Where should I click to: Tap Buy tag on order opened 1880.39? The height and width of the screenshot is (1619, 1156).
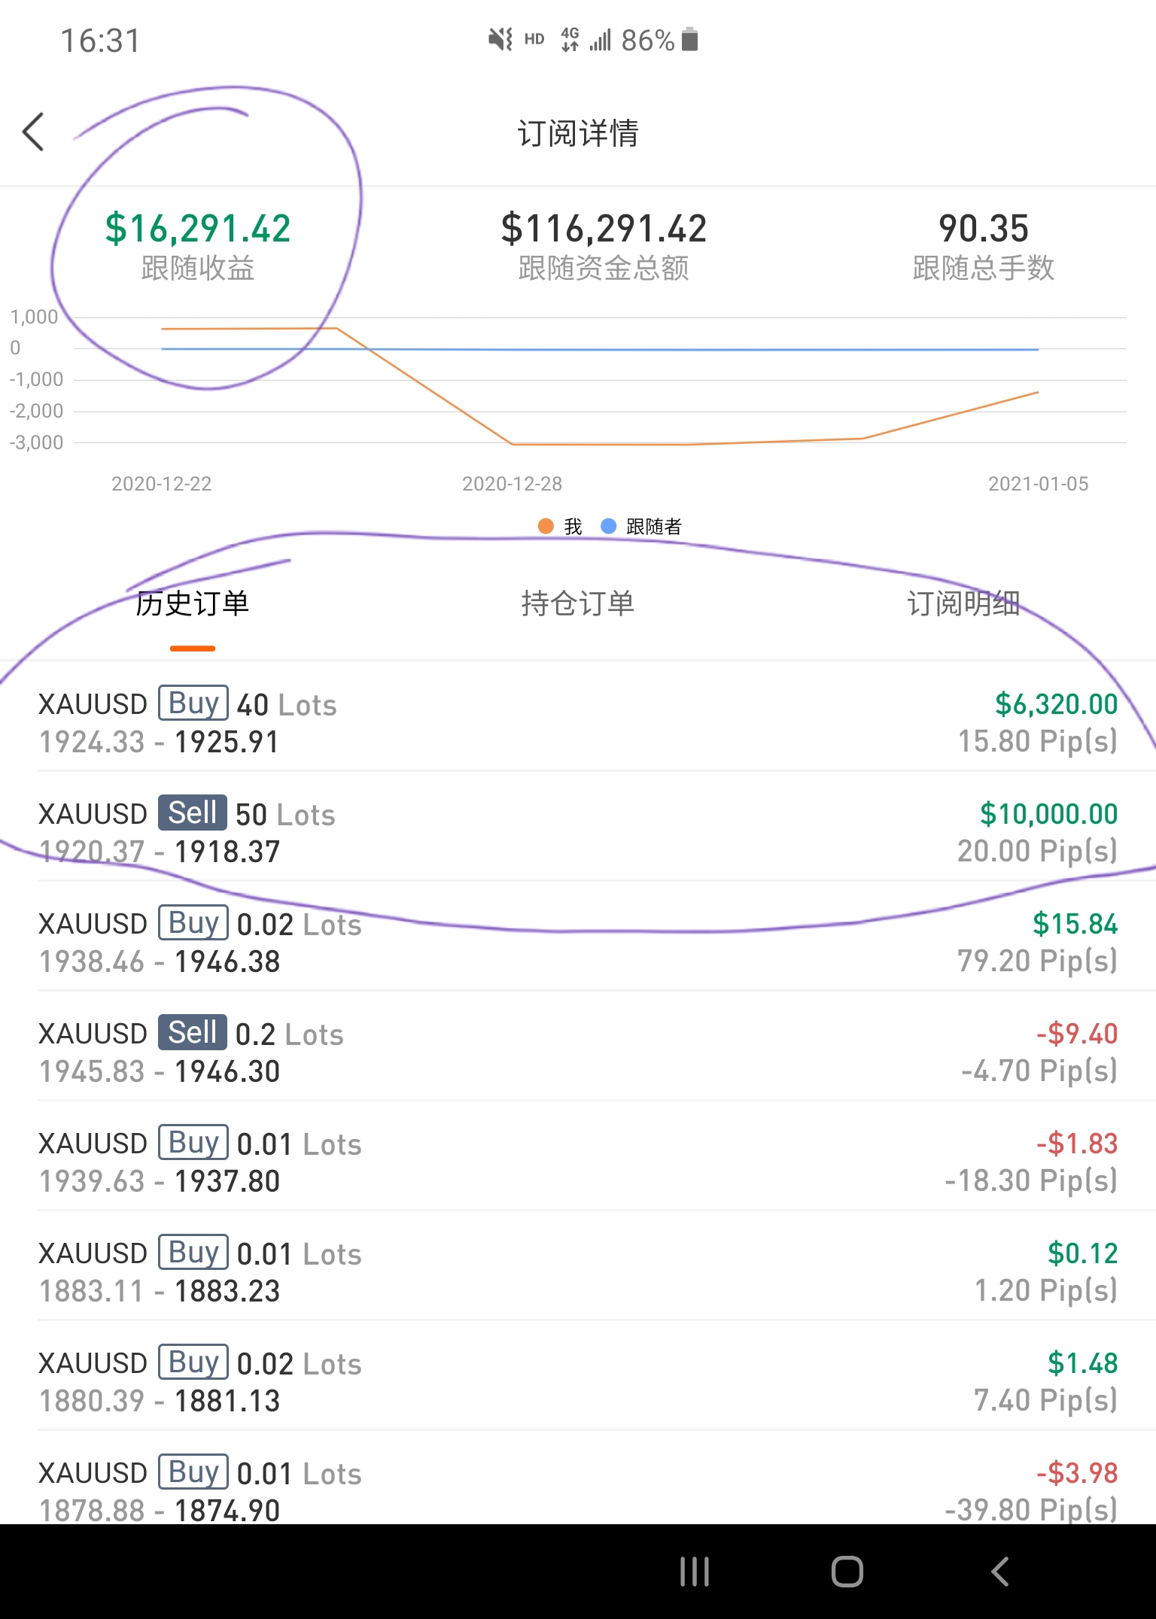coord(193,1362)
